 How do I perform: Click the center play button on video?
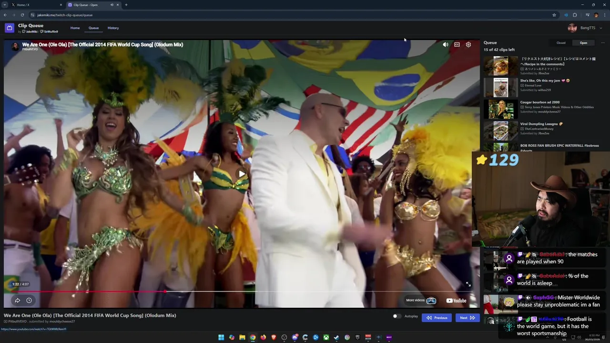click(x=242, y=174)
